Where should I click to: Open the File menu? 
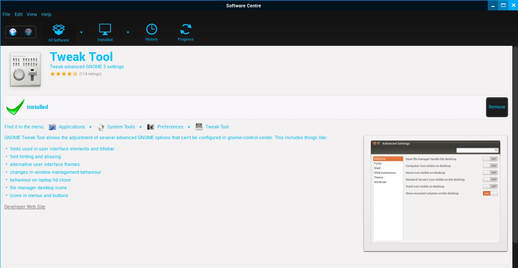point(6,14)
